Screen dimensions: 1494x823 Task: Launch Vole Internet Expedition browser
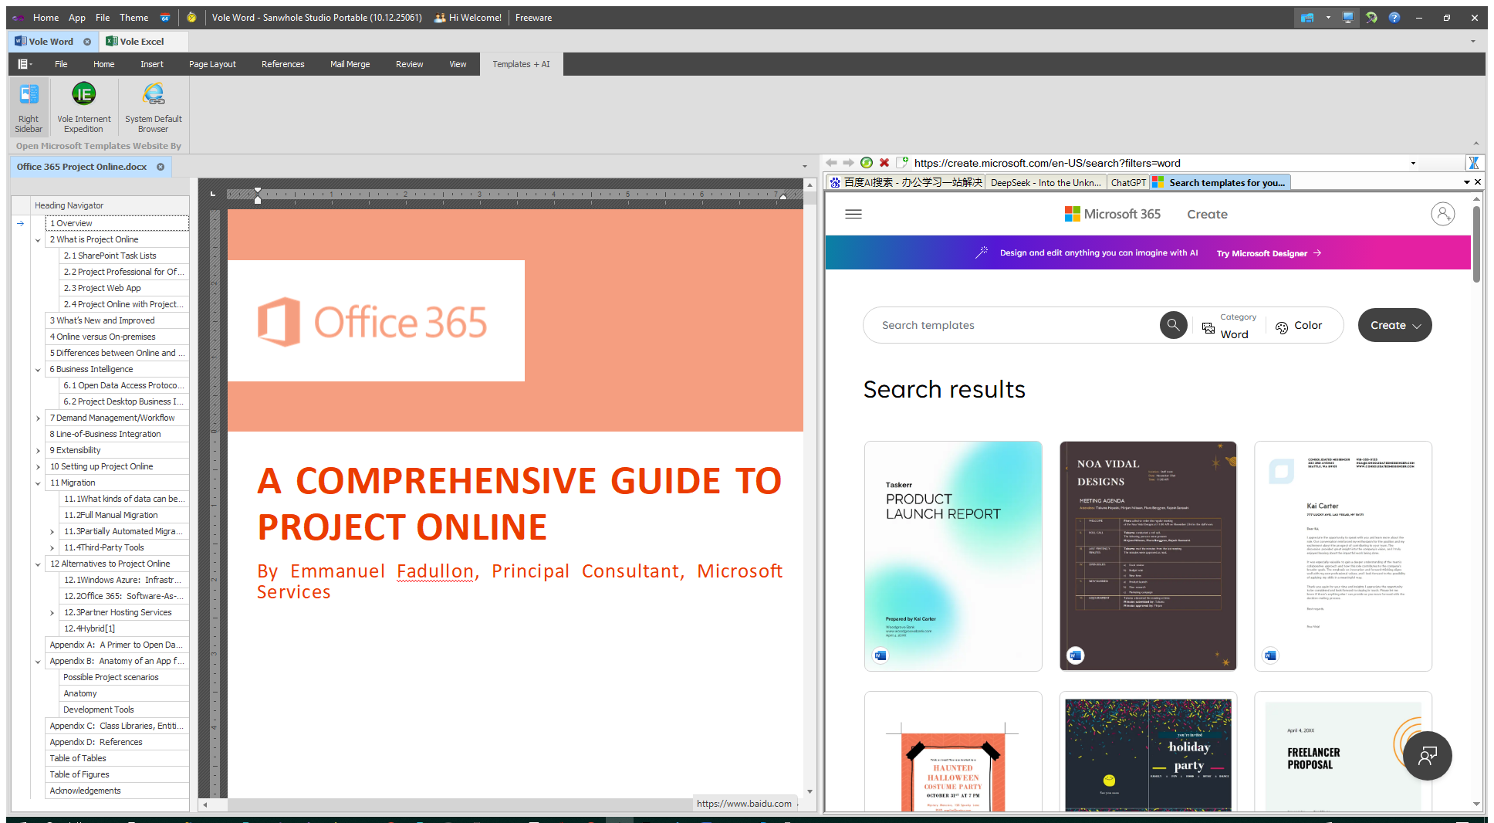point(83,107)
